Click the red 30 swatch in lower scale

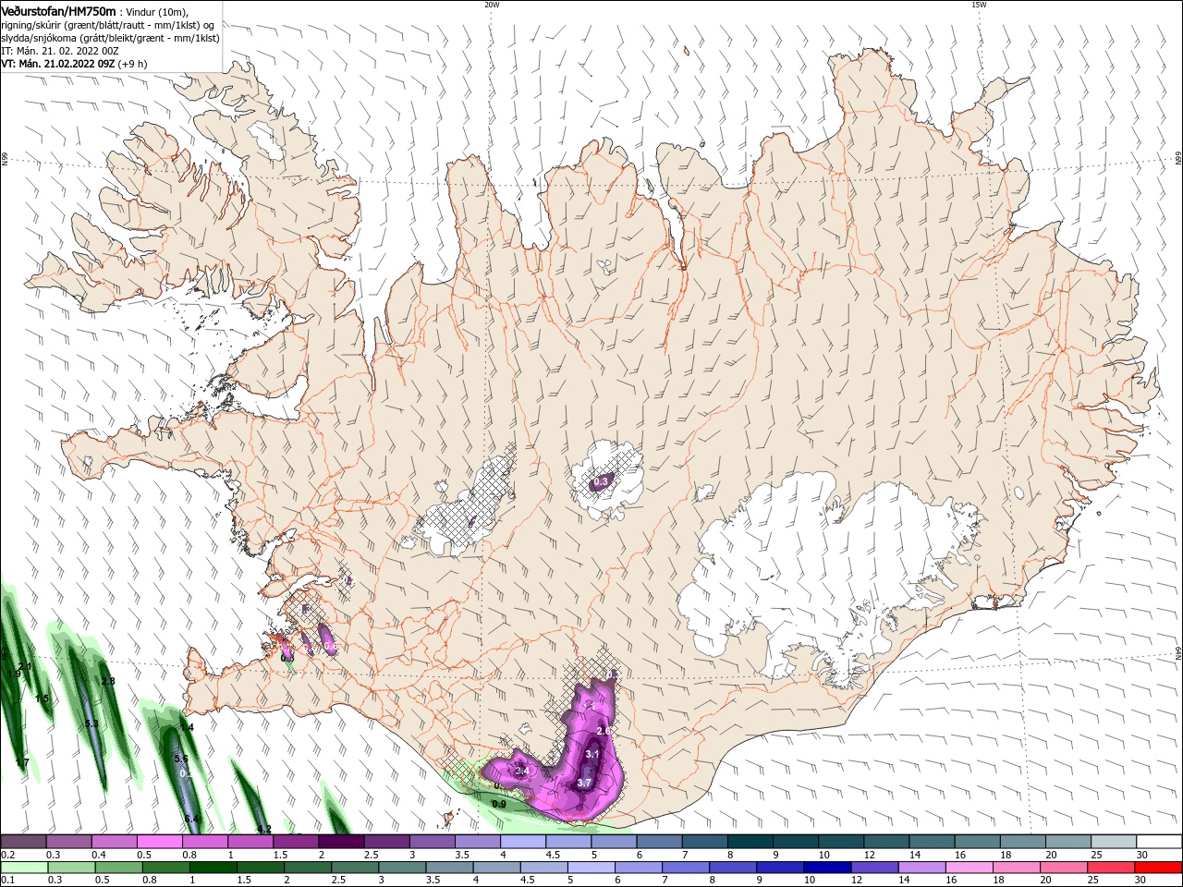1160,867
